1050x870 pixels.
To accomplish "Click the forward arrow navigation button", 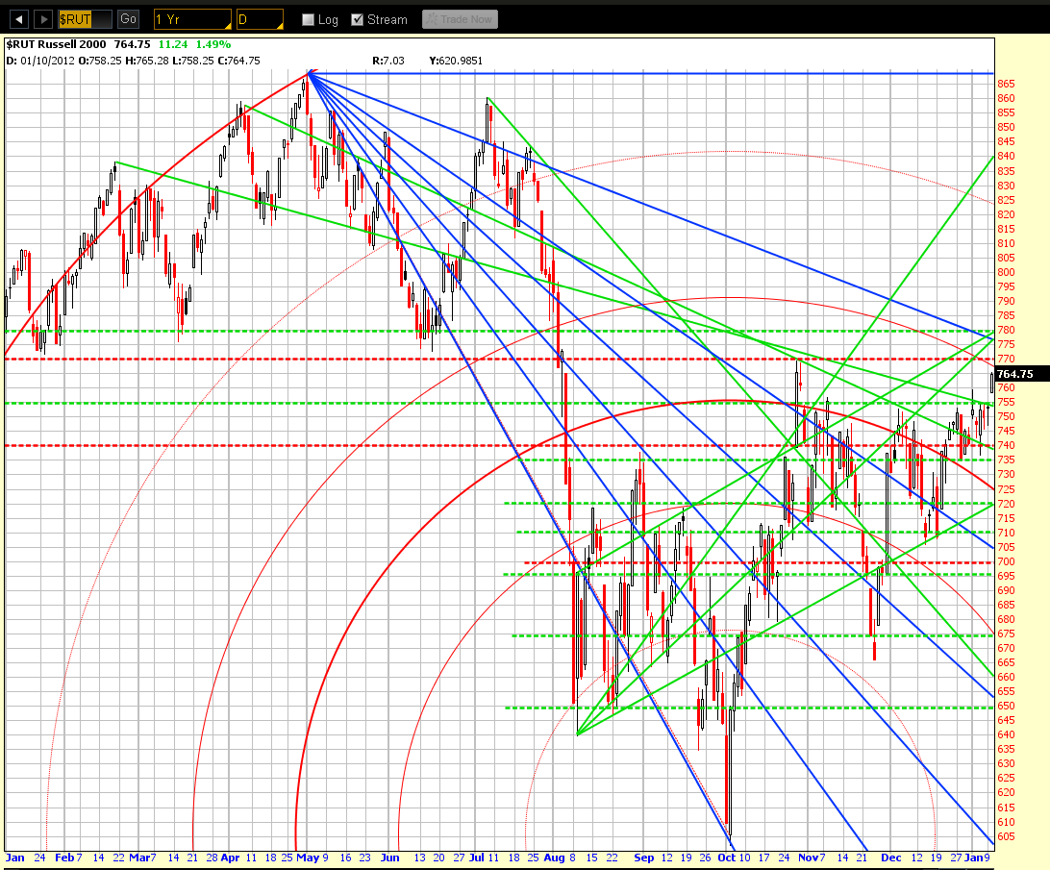I will pos(43,19).
